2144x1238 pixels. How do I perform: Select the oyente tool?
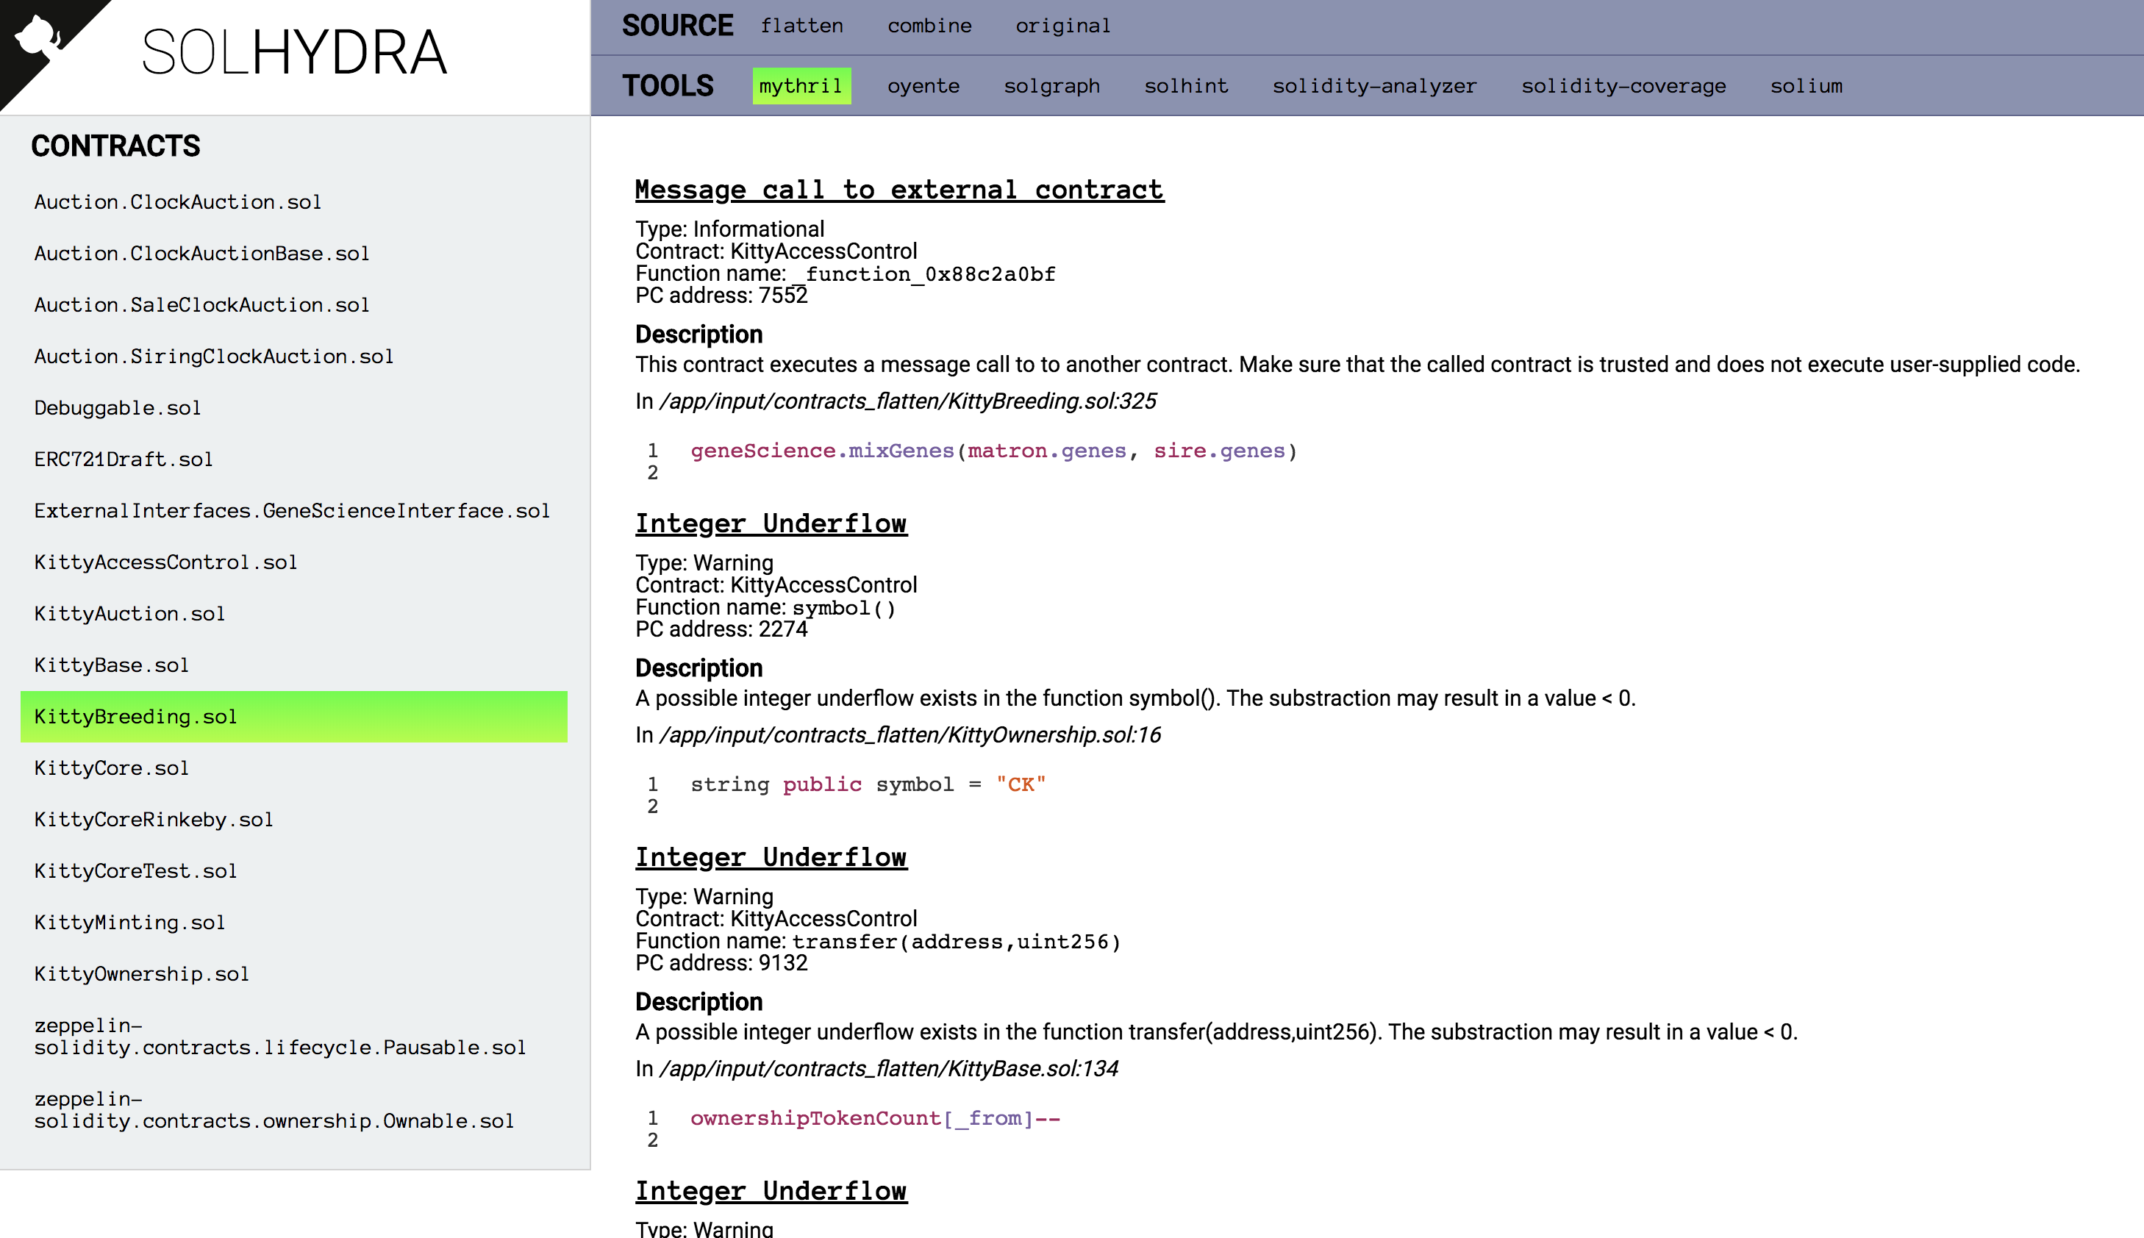[923, 85]
